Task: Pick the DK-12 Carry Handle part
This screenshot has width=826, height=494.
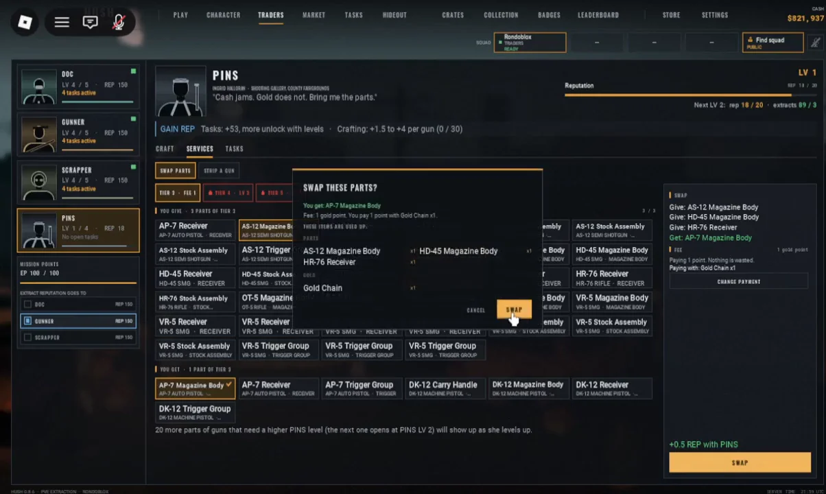Action: (445, 388)
